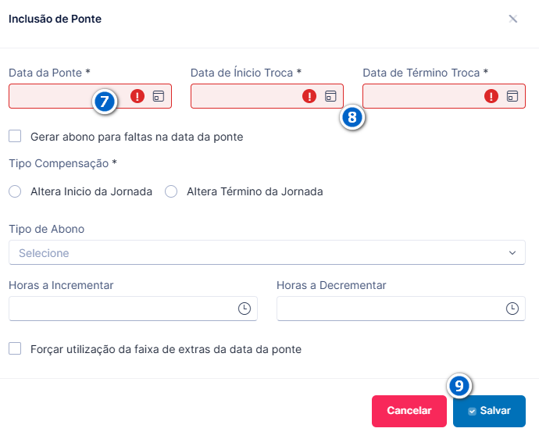The height and width of the screenshot is (439, 539).
Task: Open calendar picker for Data de Ínicio Troca
Action: [x=330, y=96]
